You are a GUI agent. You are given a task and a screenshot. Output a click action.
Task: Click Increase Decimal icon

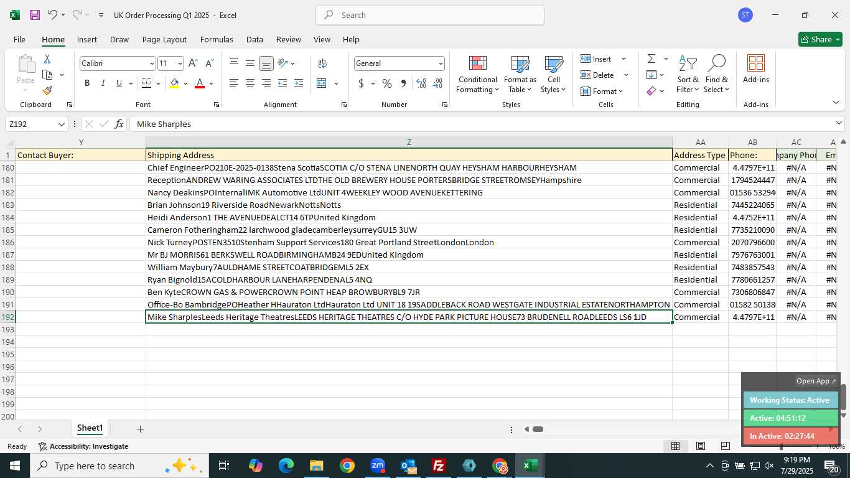coord(421,83)
